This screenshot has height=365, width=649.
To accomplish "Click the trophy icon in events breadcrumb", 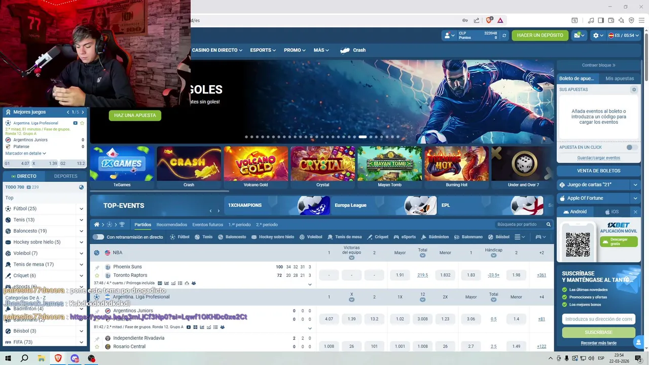I will point(122,225).
